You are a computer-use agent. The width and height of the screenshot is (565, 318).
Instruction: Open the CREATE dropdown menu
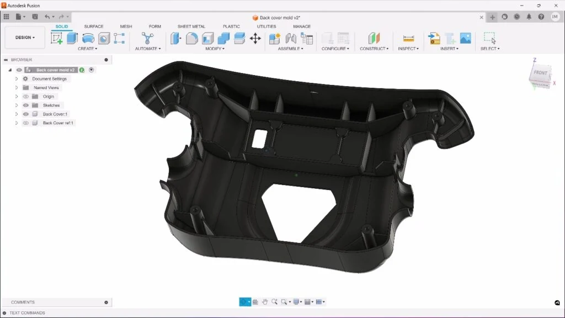click(87, 49)
